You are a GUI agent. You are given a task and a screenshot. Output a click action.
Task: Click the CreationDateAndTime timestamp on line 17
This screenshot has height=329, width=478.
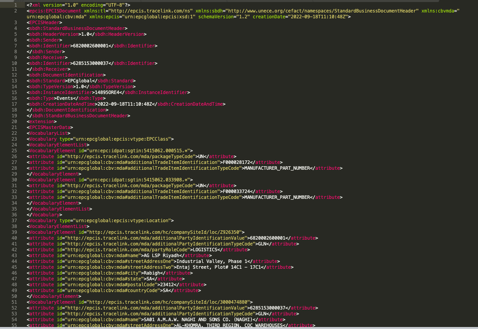[125, 104]
